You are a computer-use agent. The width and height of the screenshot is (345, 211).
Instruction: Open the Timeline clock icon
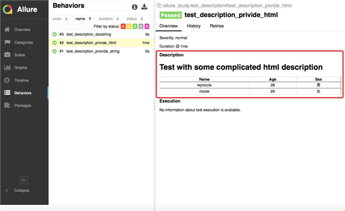coord(7,80)
